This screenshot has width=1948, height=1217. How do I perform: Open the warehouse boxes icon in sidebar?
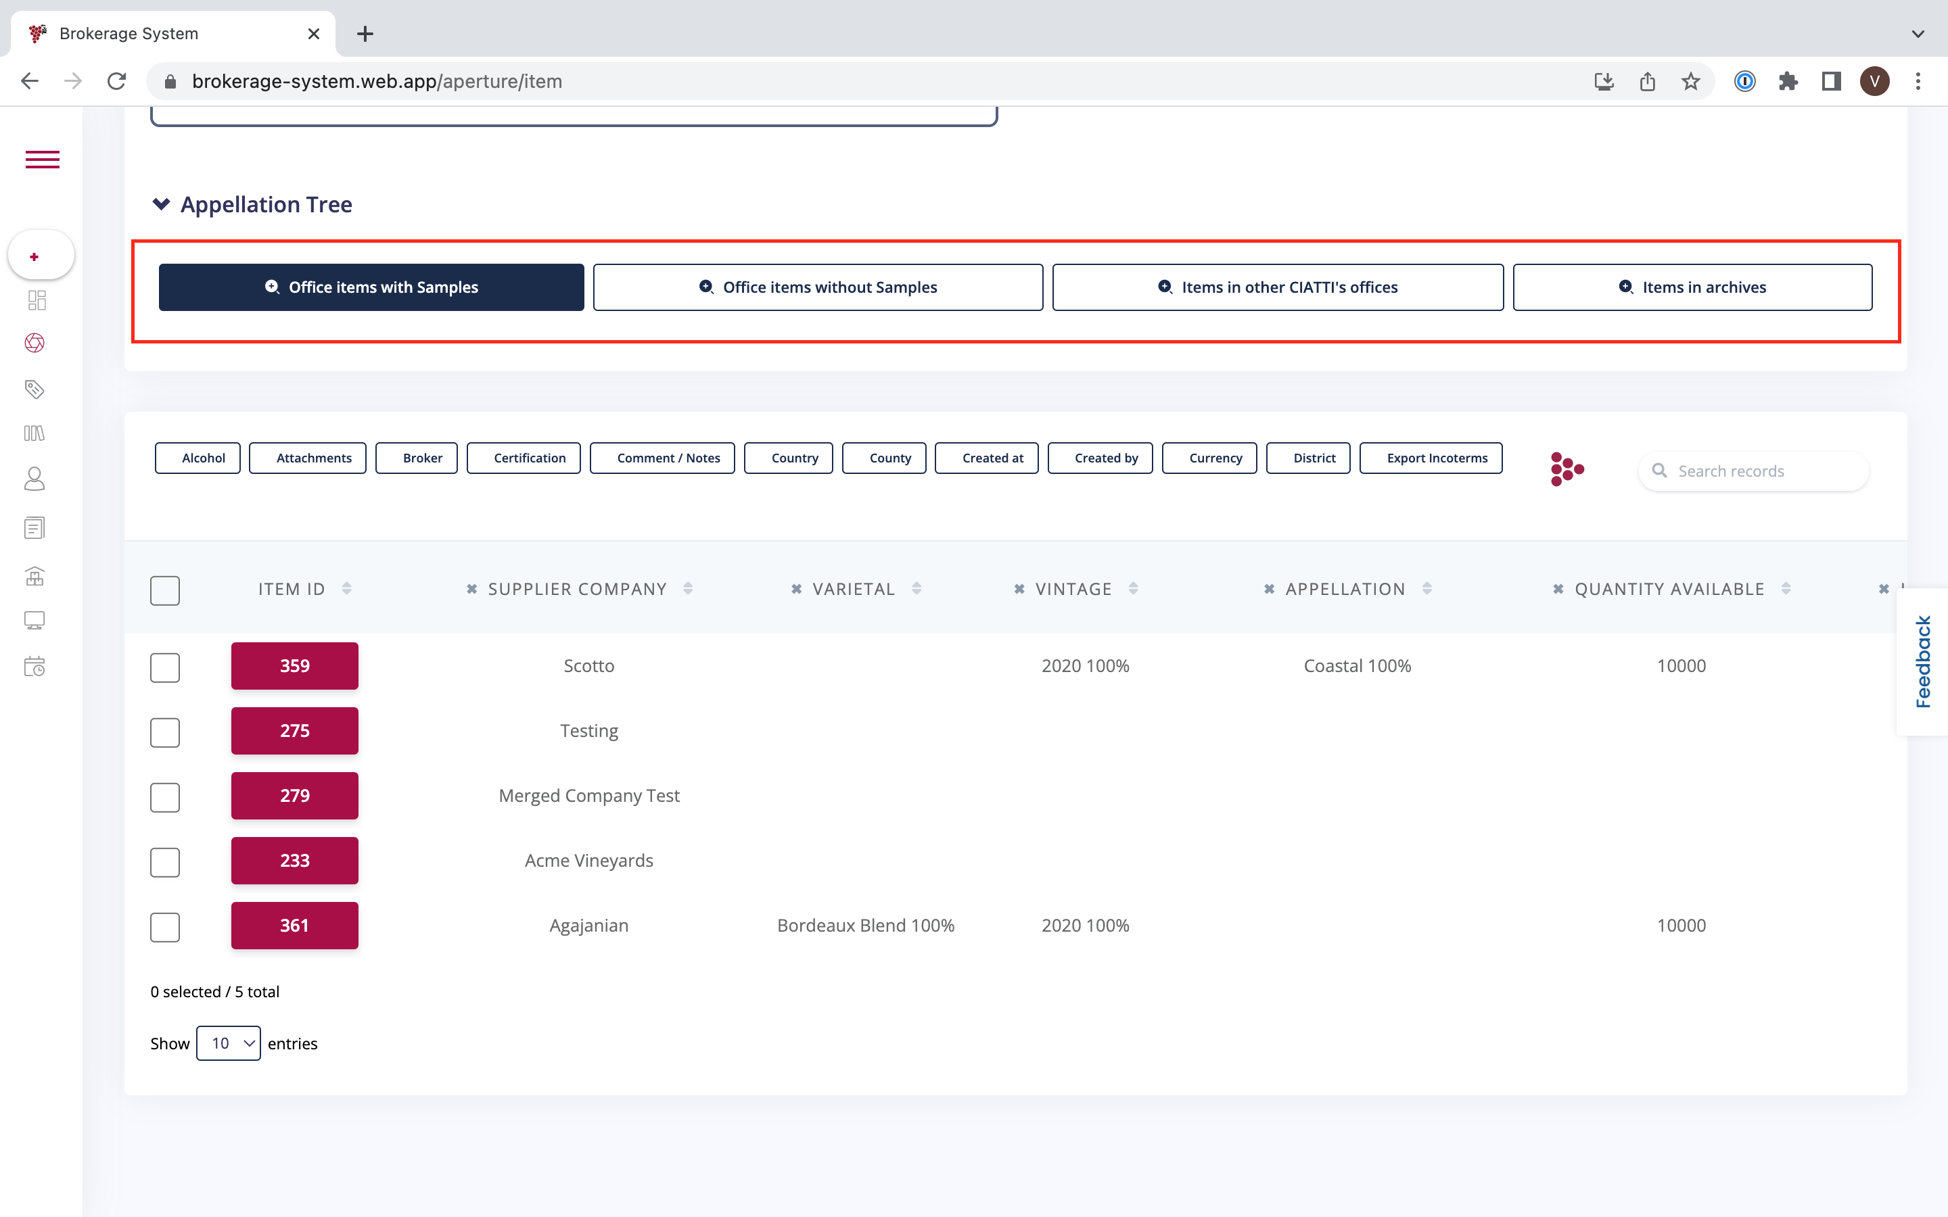coord(34,576)
